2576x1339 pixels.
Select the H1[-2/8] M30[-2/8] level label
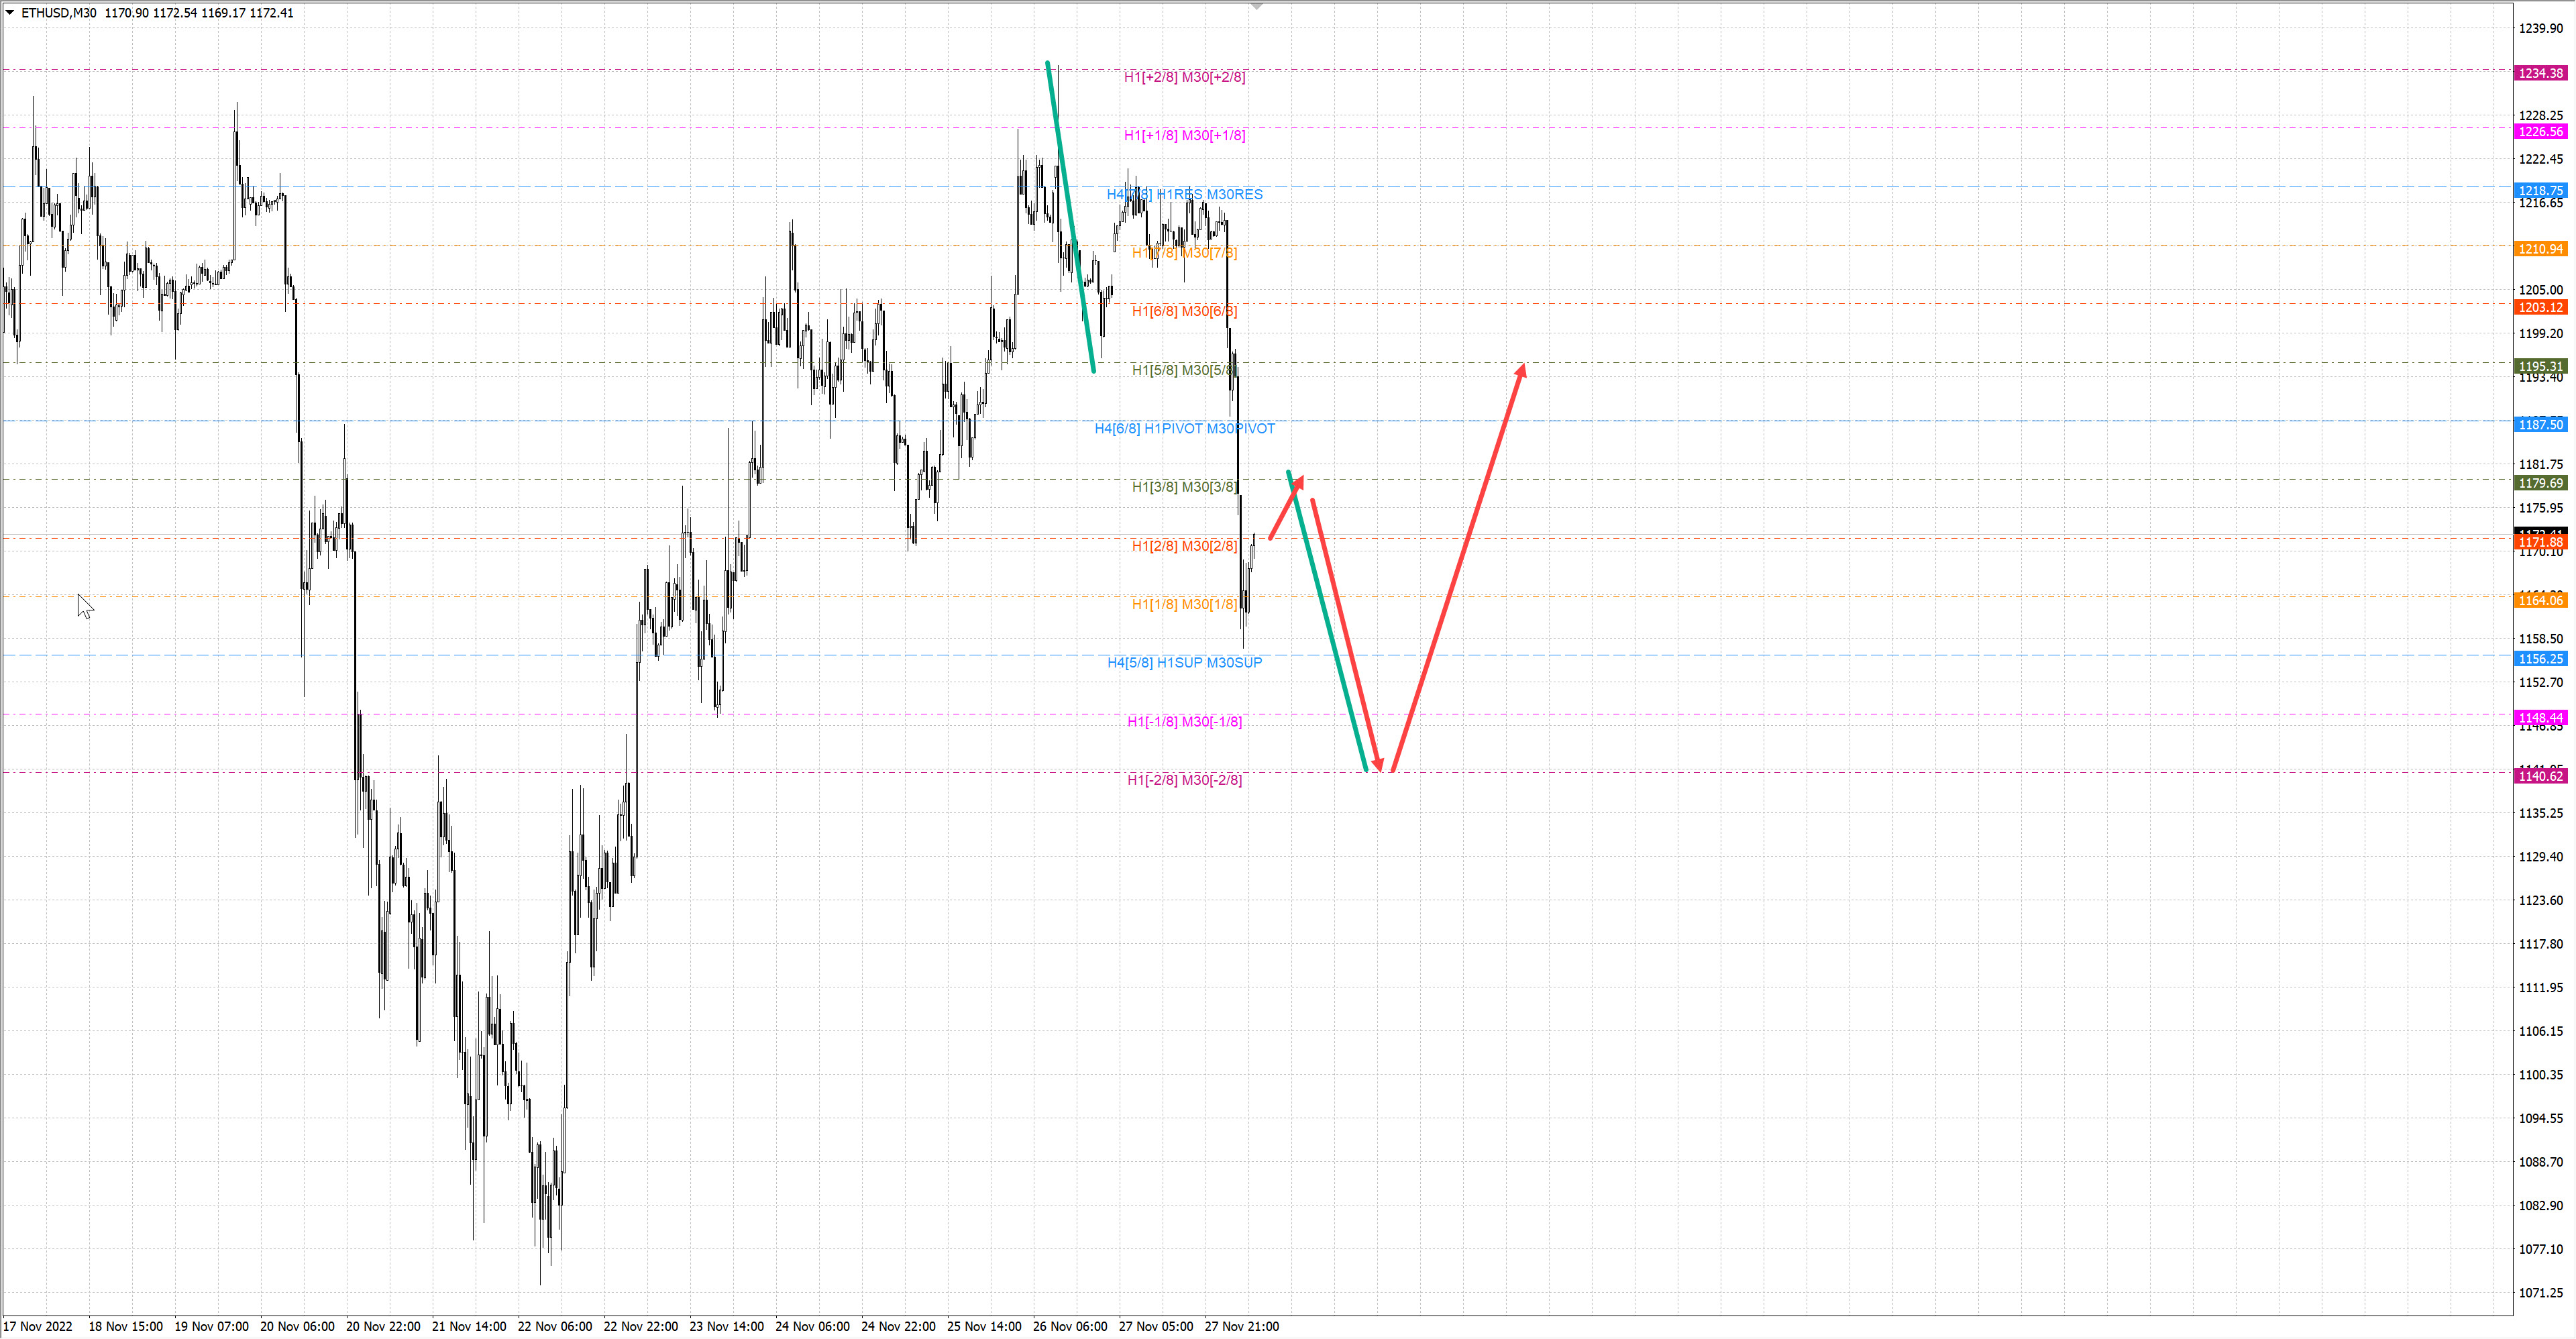[x=1184, y=780]
